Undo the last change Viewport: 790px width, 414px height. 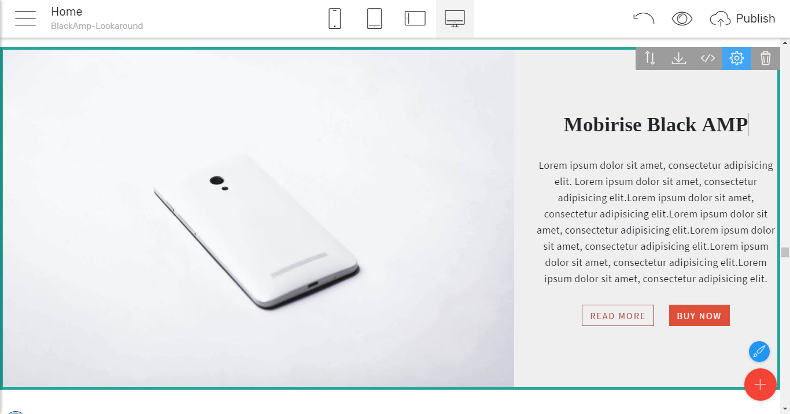644,19
